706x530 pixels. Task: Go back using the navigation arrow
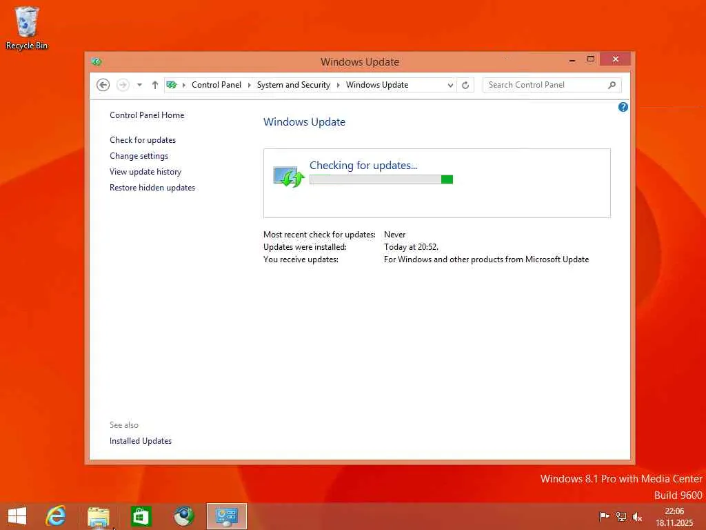point(103,85)
